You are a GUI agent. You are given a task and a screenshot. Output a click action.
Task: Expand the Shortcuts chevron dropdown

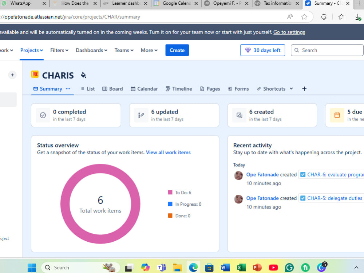291,89
